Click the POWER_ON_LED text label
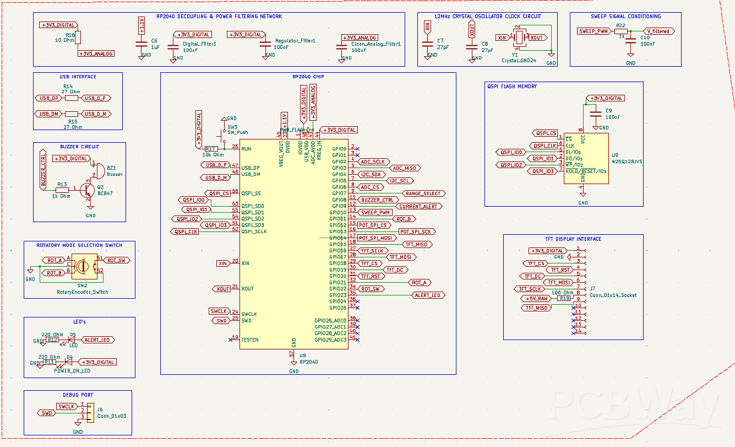 [x=72, y=371]
